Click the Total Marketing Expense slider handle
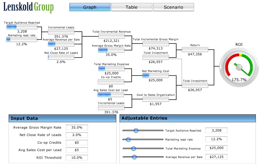Viewport: 273px width, 168px height. click(x=133, y=148)
